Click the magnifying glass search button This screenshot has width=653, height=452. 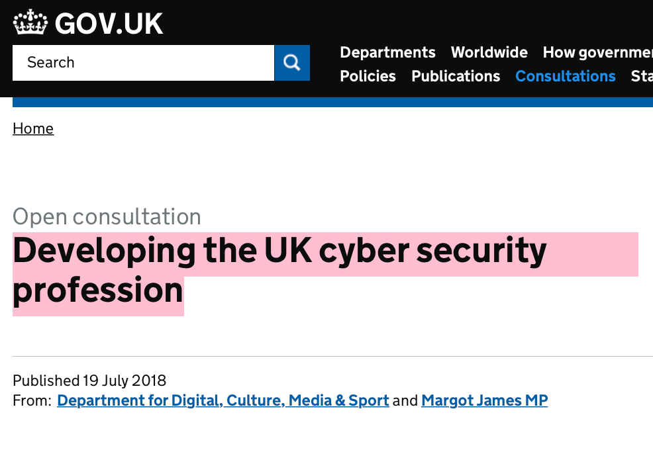(292, 63)
